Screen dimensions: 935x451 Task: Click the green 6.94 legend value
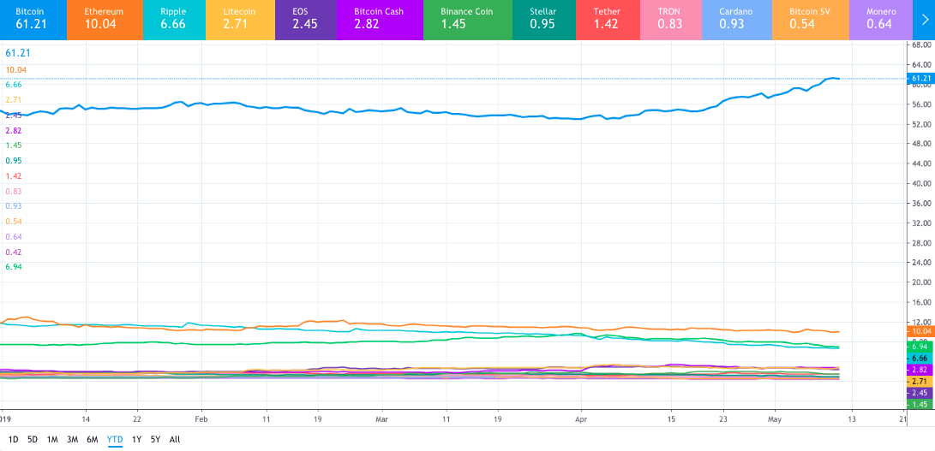pos(13,267)
